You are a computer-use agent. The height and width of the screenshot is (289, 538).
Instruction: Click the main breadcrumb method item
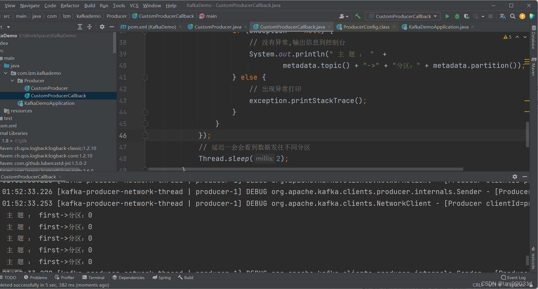pos(208,16)
